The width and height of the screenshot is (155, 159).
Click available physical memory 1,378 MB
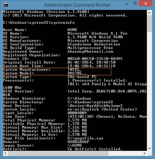tap(77, 124)
